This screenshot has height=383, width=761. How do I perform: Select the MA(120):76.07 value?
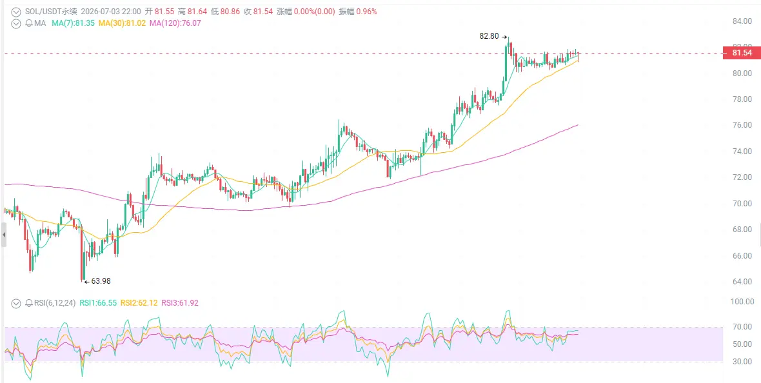(175, 23)
